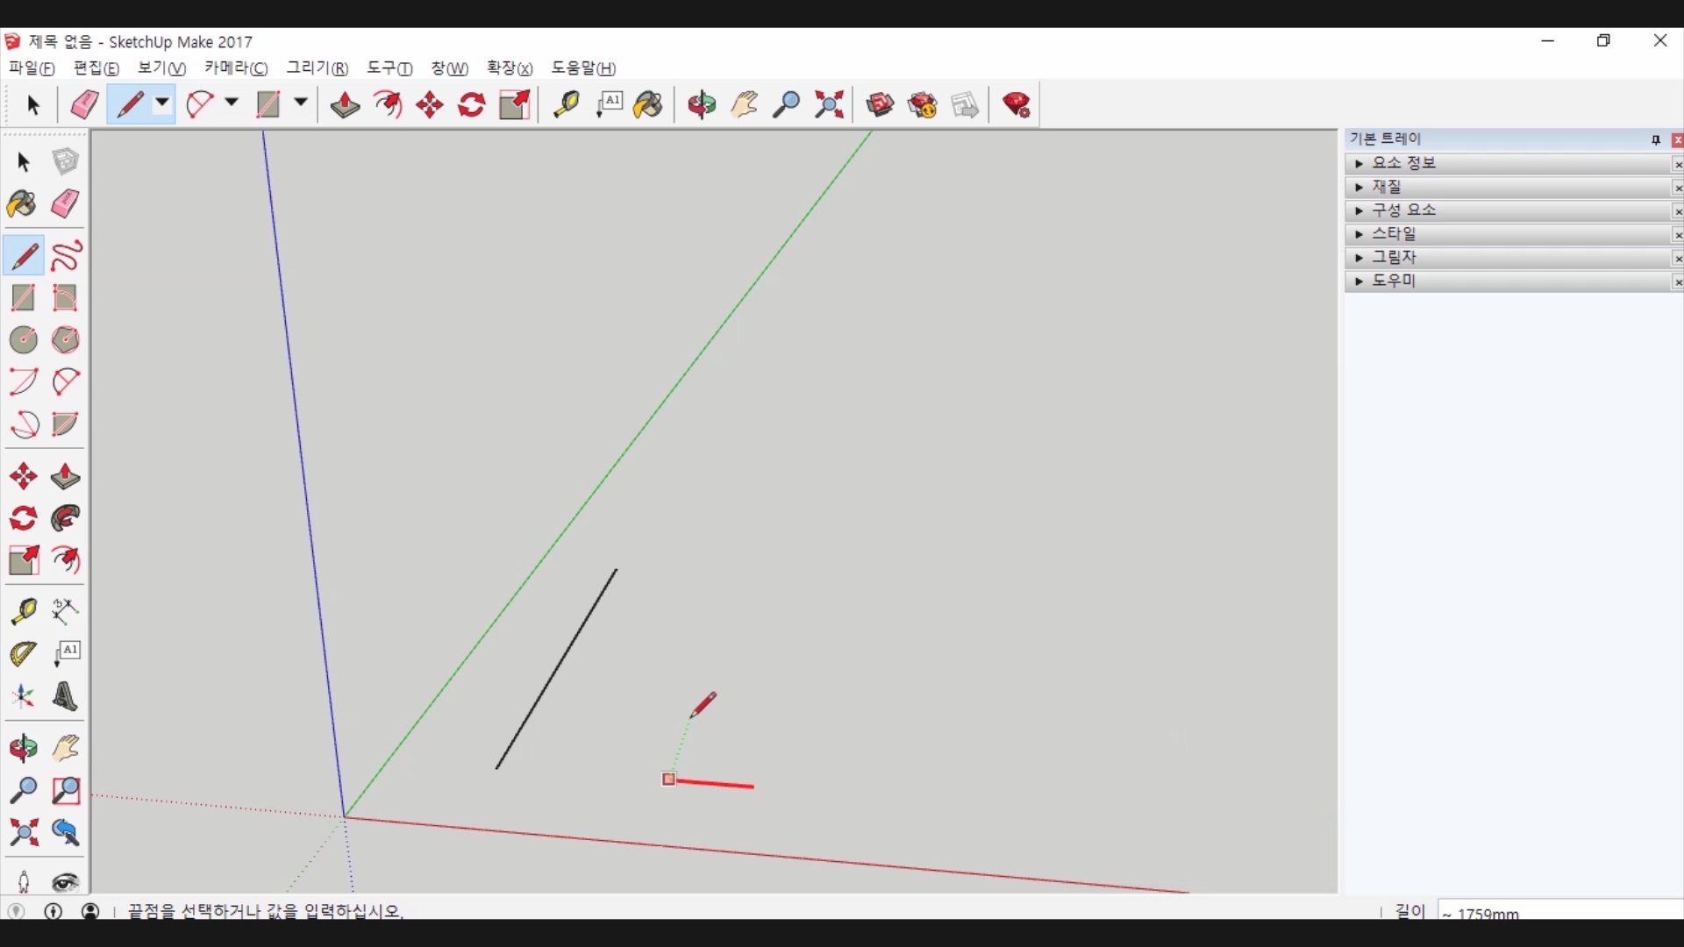Select the Eraser tool in left toolbar
Image resolution: width=1684 pixels, height=947 pixels.
click(x=65, y=204)
